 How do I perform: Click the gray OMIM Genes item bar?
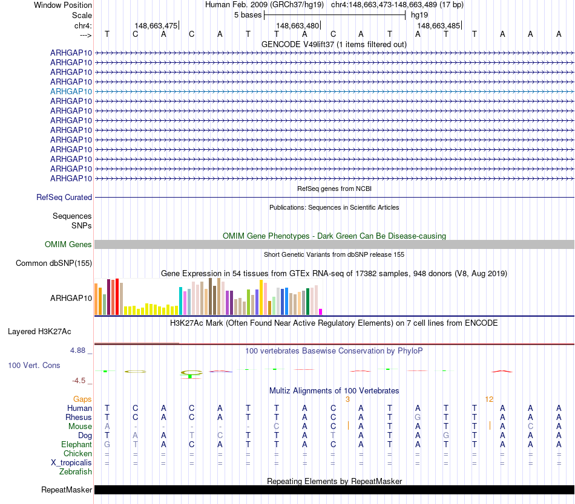click(x=334, y=245)
